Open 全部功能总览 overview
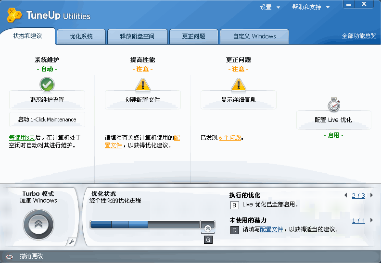 pos(359,36)
